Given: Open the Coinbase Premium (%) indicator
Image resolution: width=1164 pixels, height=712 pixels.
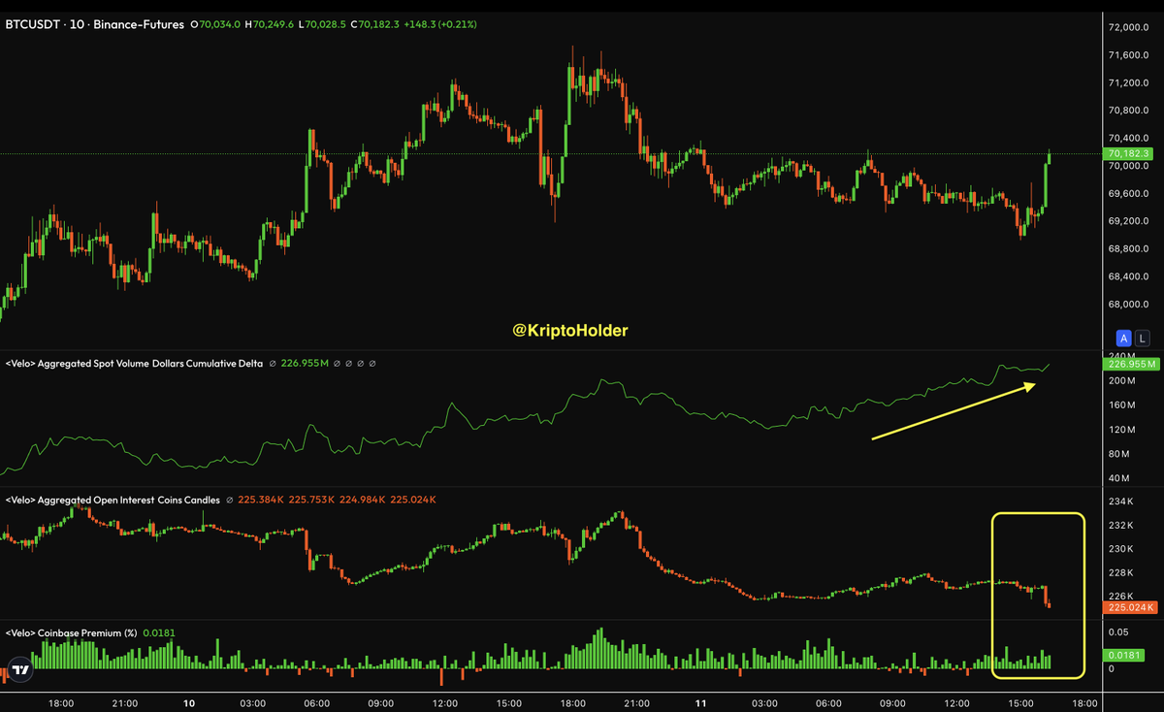Looking at the screenshot, I should [x=71, y=632].
